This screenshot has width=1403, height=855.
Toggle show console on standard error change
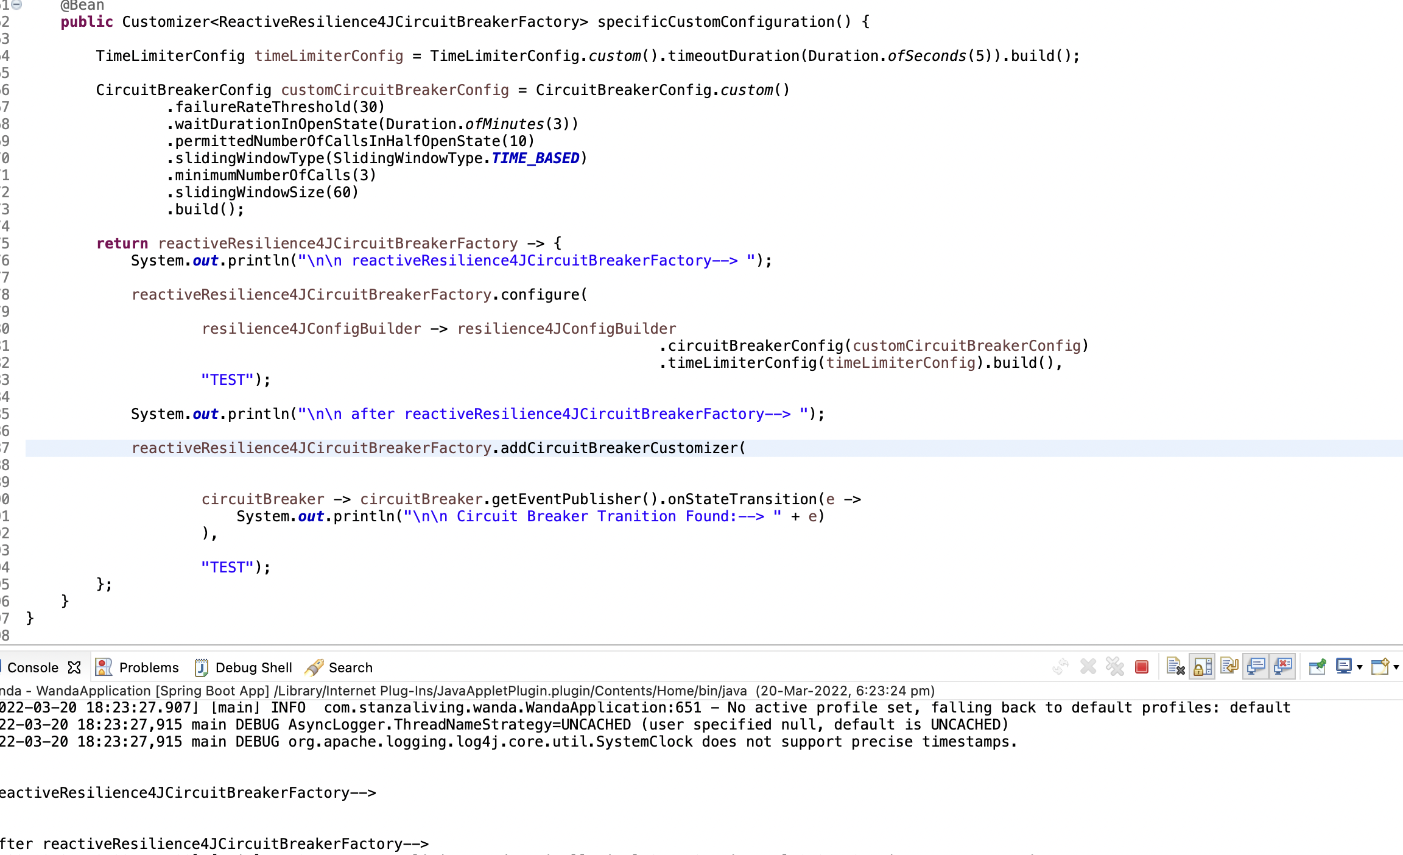point(1283,667)
